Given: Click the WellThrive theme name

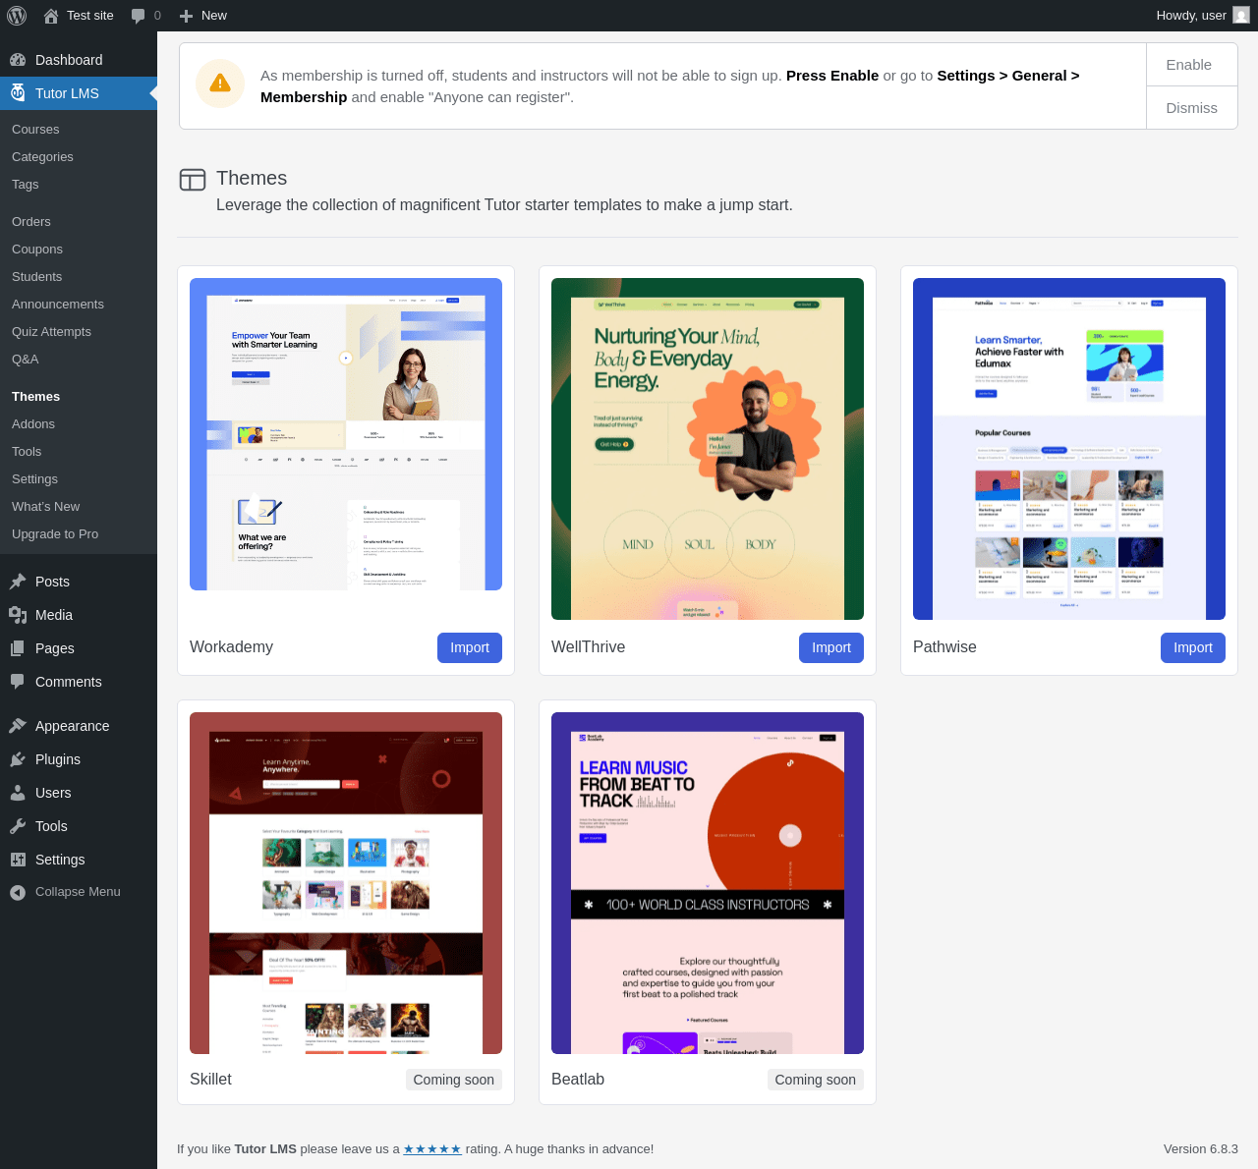Looking at the screenshot, I should [588, 647].
